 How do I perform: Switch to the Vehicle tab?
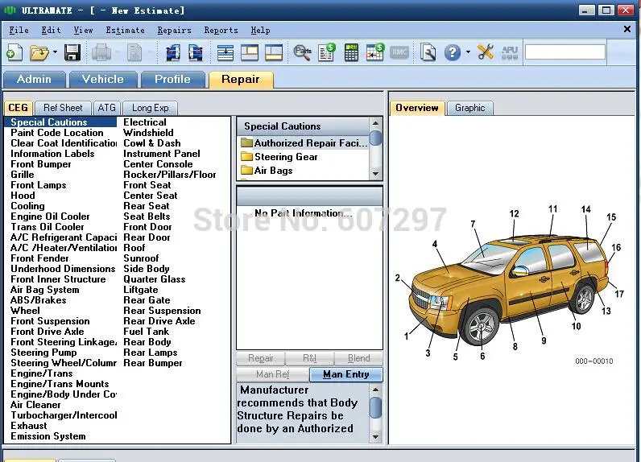[103, 79]
